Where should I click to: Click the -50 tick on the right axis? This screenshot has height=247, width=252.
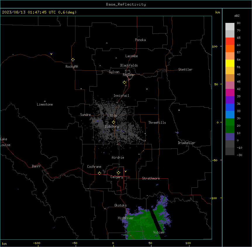(215, 160)
